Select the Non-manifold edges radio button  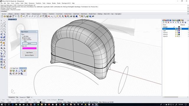tap(23, 39)
